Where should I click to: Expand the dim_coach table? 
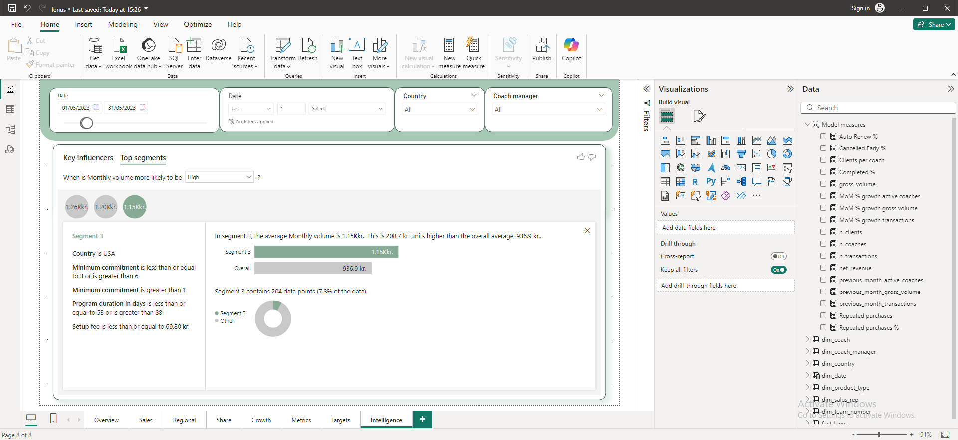808,339
